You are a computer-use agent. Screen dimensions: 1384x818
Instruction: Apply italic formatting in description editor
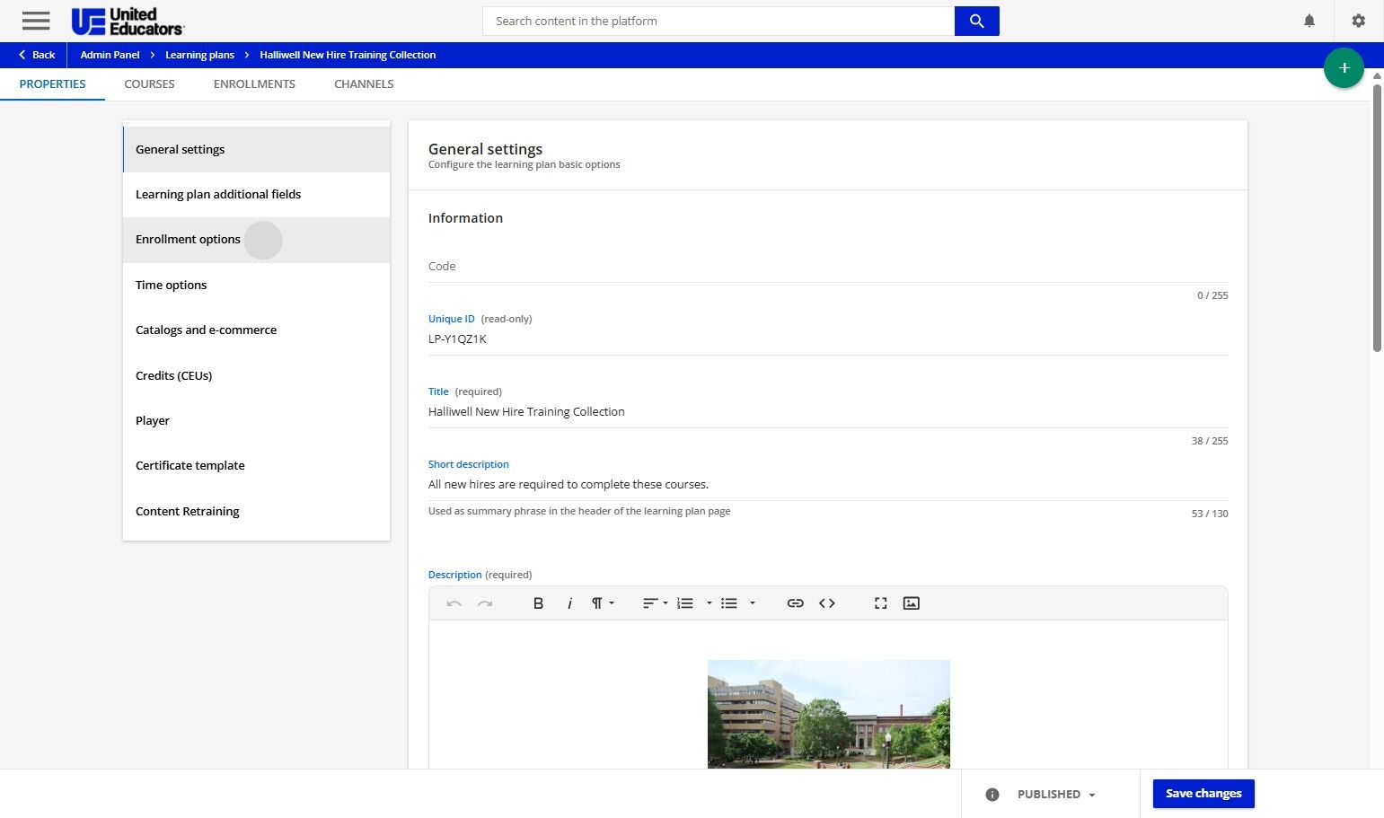point(569,603)
